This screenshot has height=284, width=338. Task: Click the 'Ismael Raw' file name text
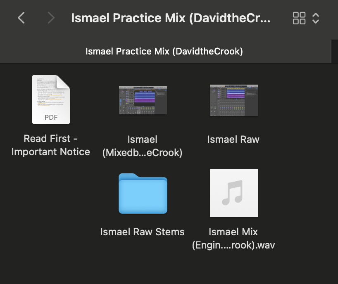pyautogui.click(x=233, y=139)
